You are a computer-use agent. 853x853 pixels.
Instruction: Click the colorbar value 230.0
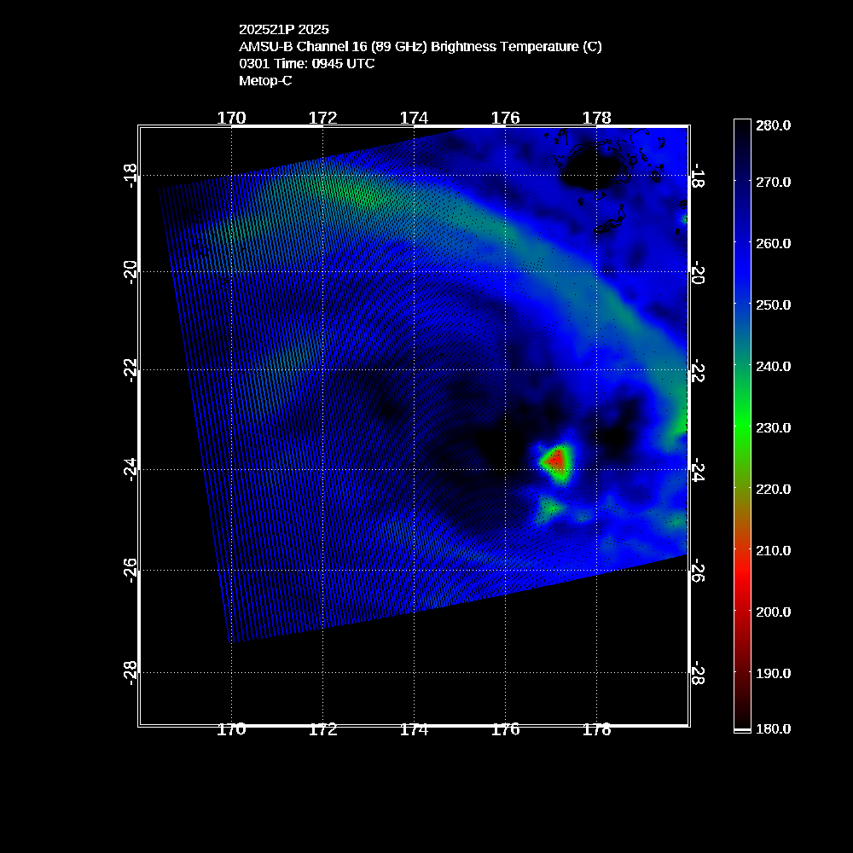pyautogui.click(x=773, y=428)
